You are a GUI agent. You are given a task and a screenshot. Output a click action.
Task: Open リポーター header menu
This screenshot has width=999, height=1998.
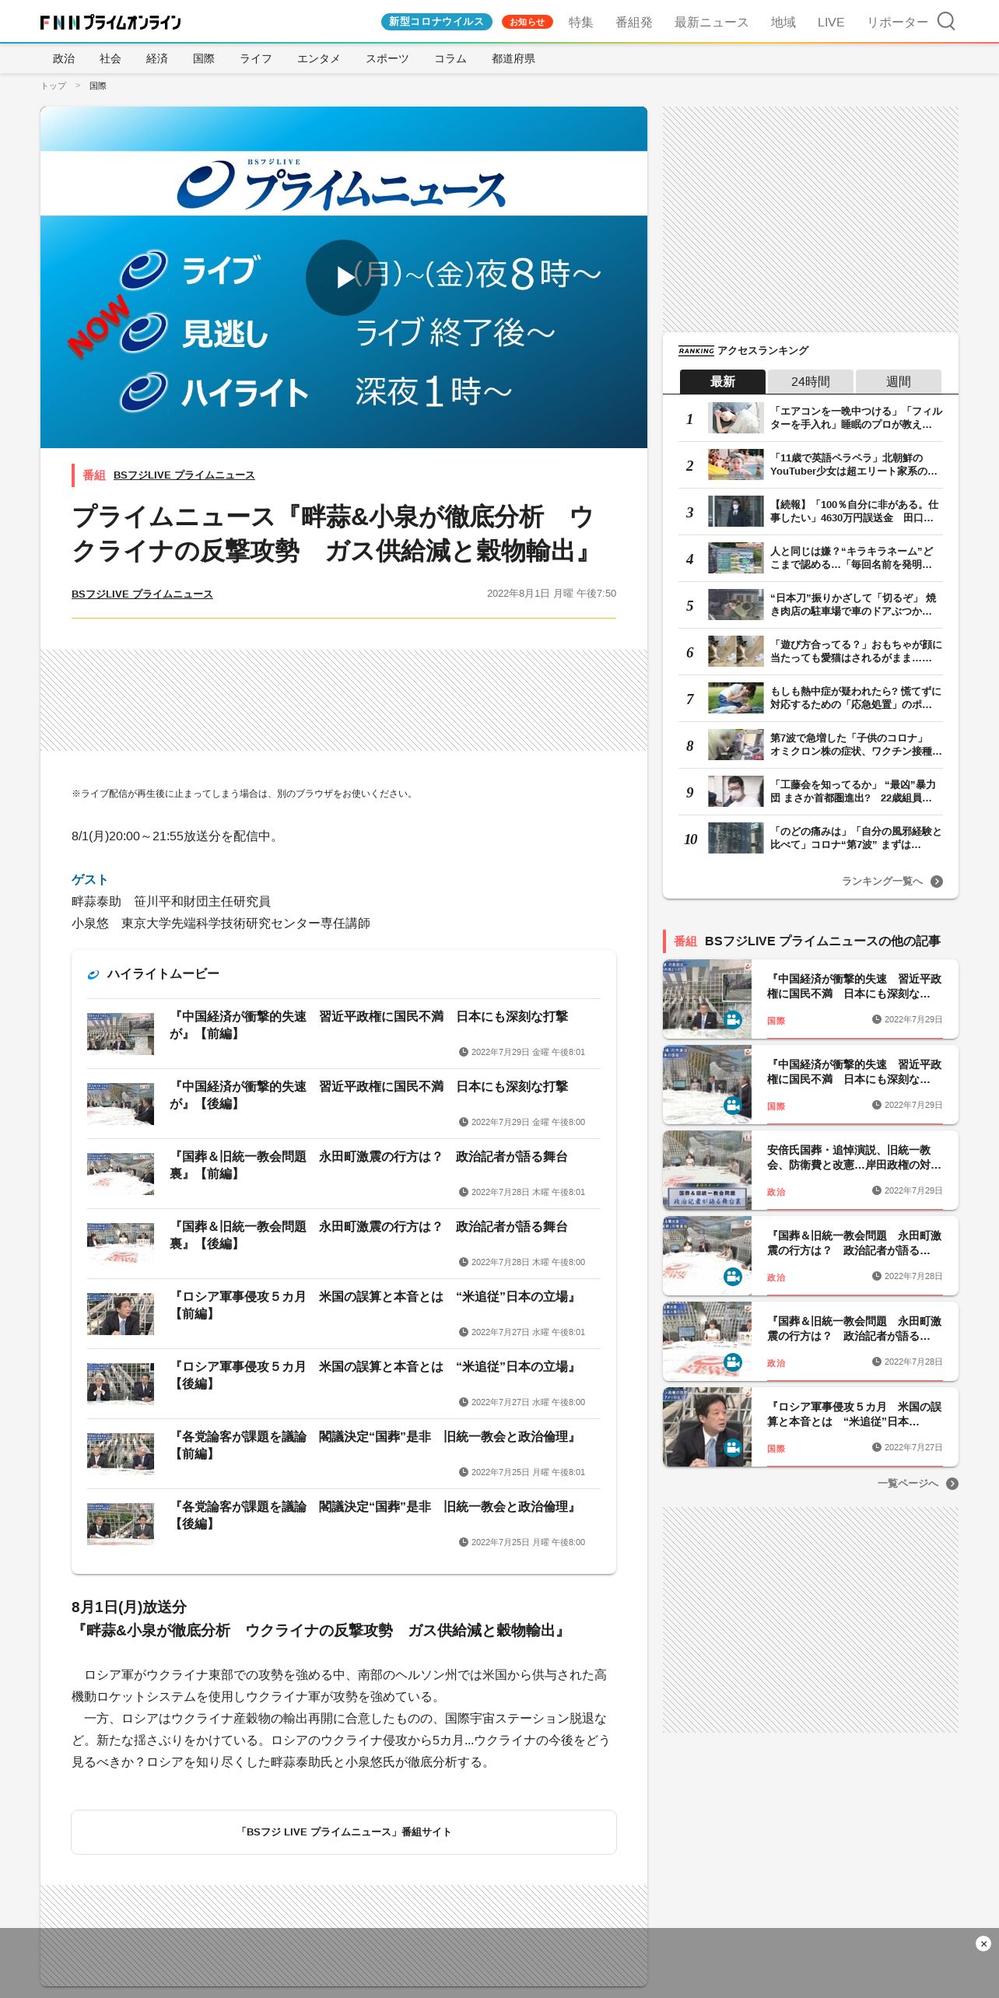pos(898,22)
